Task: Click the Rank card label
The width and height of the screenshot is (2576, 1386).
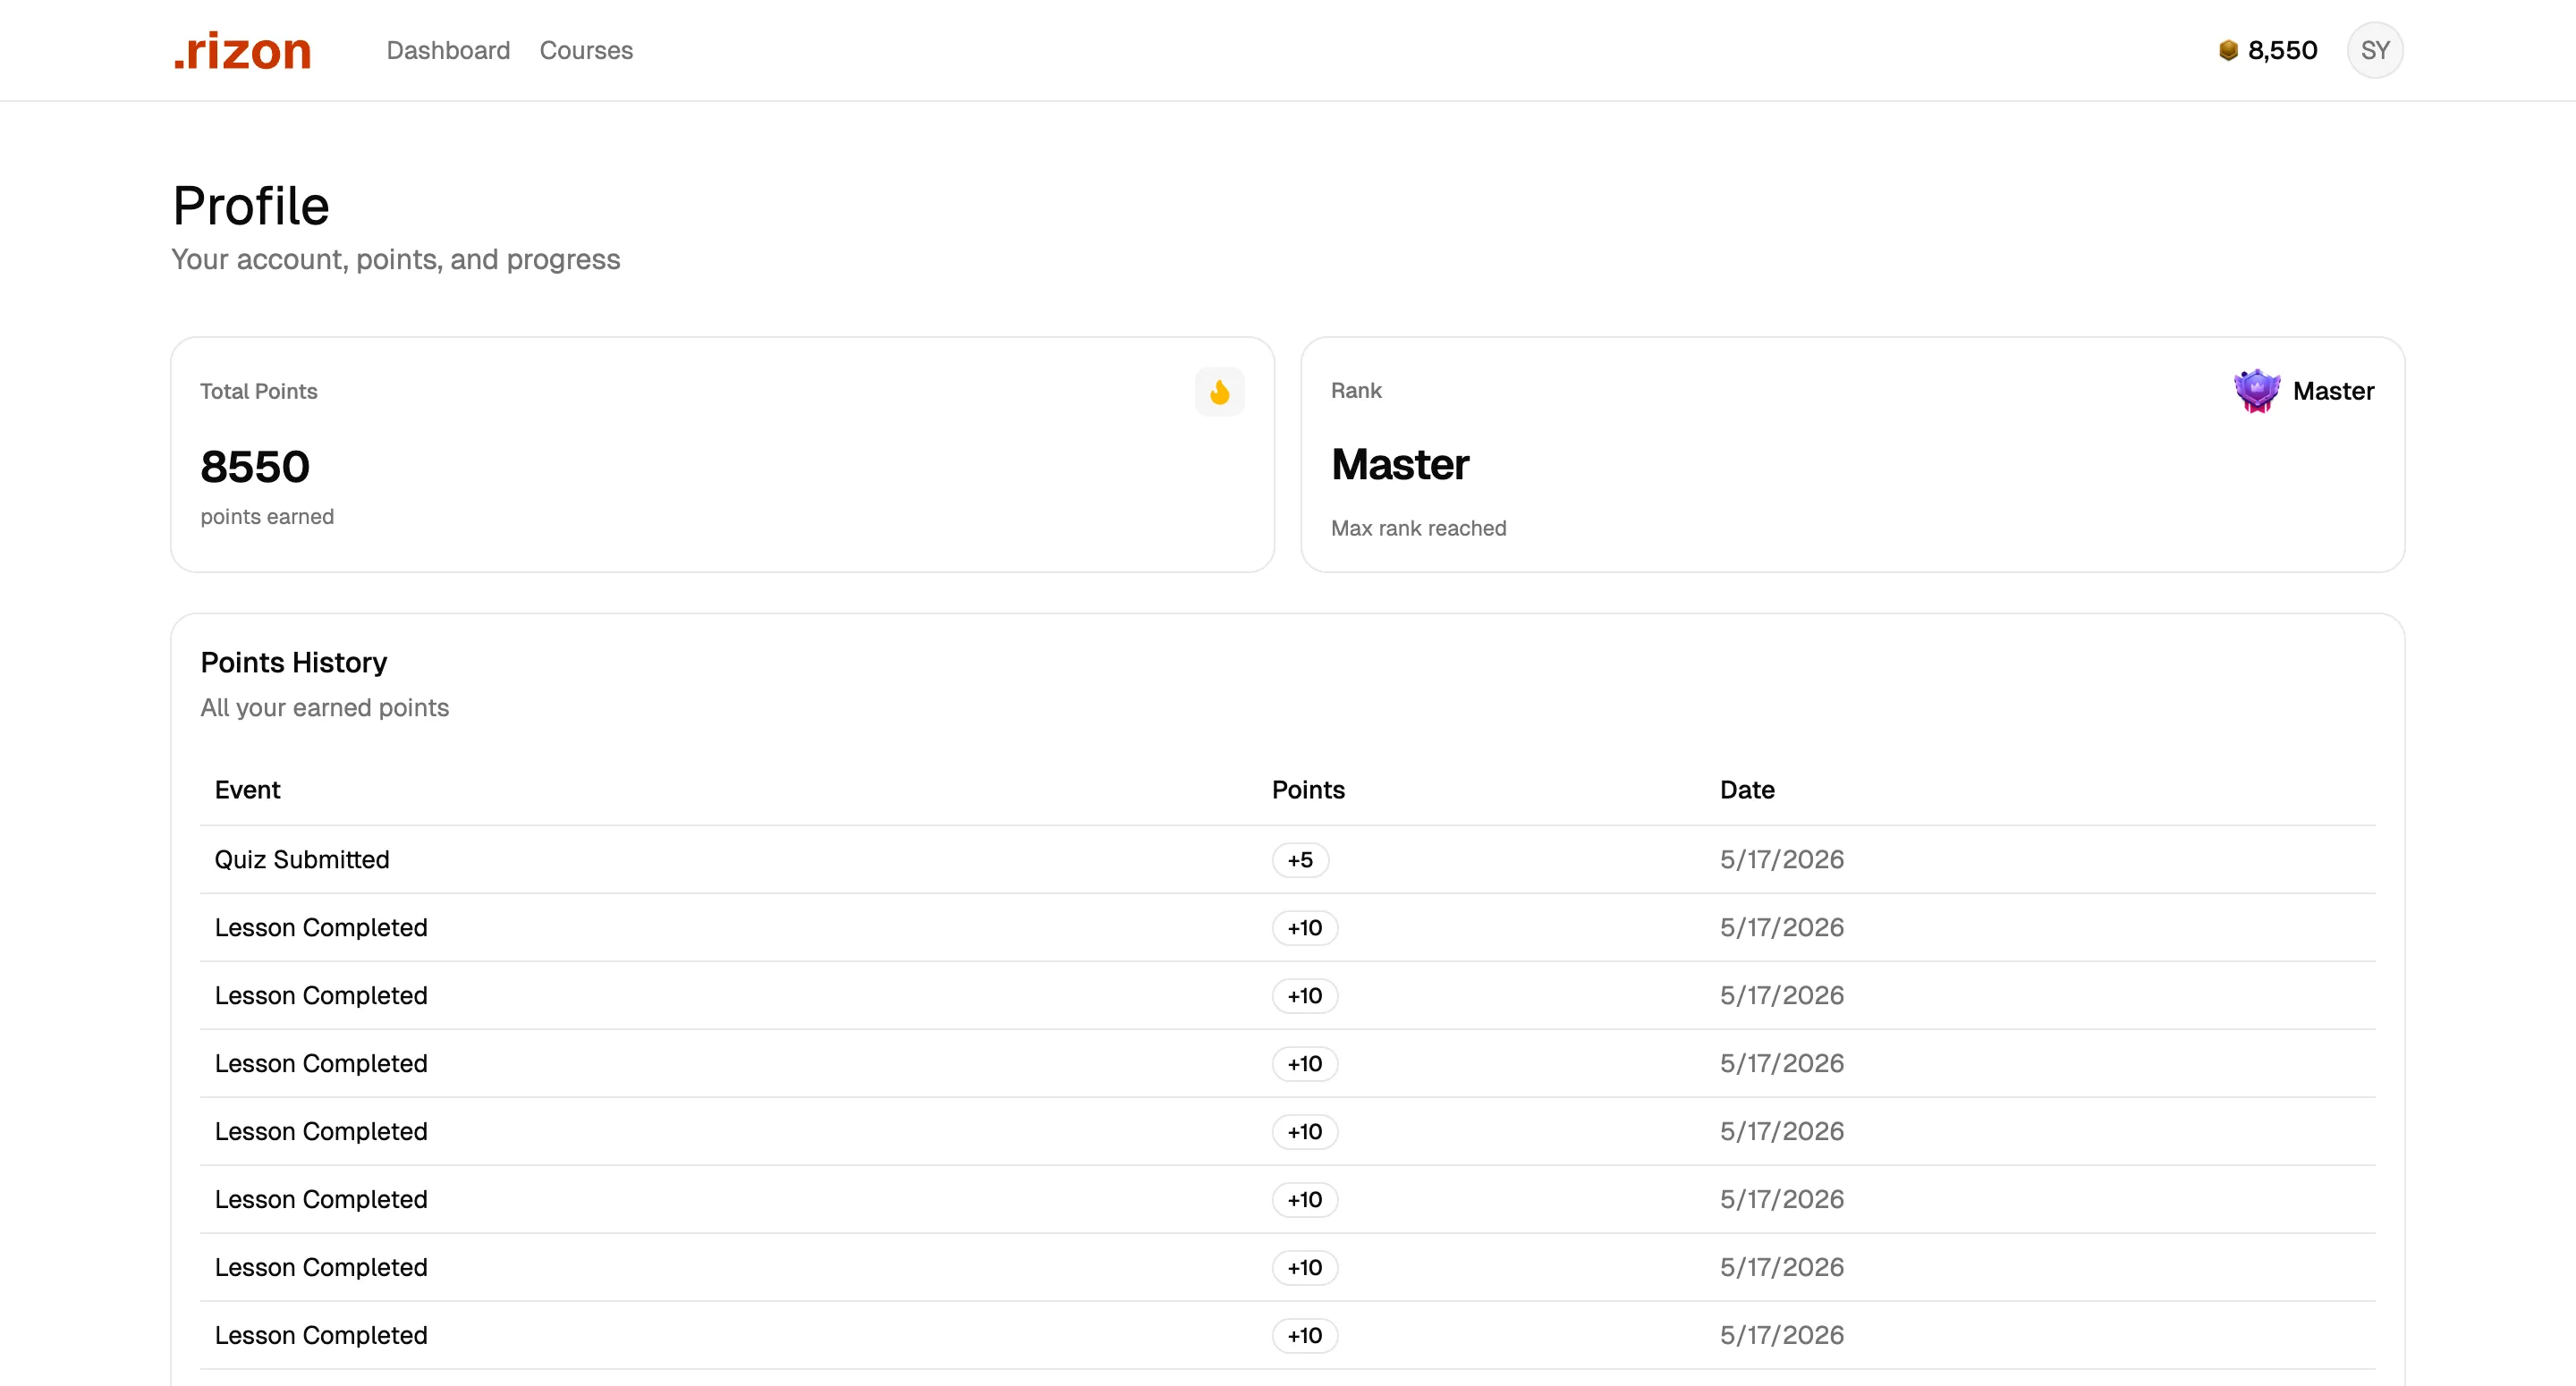Action: (x=1356, y=391)
